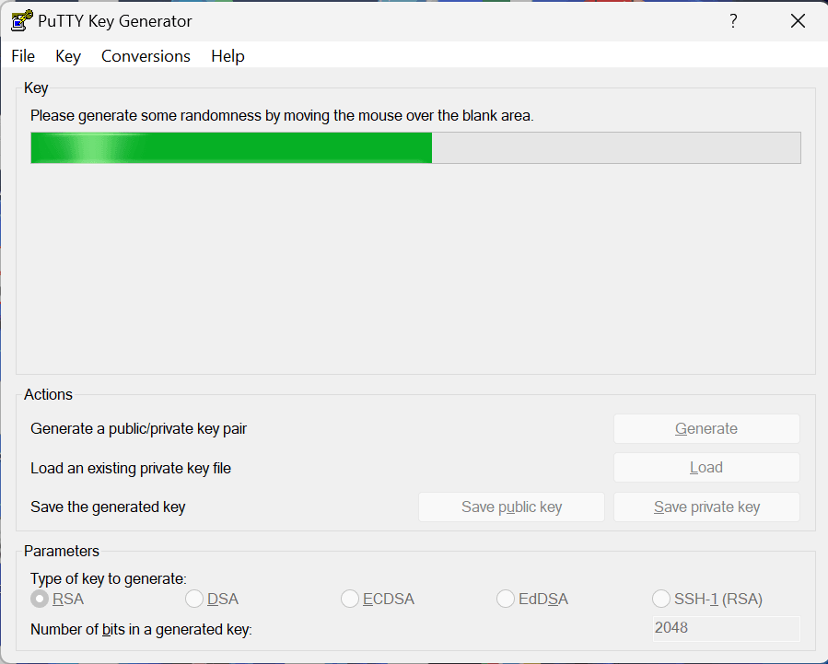This screenshot has height=664, width=828.
Task: Open the File menu
Action: 23,56
